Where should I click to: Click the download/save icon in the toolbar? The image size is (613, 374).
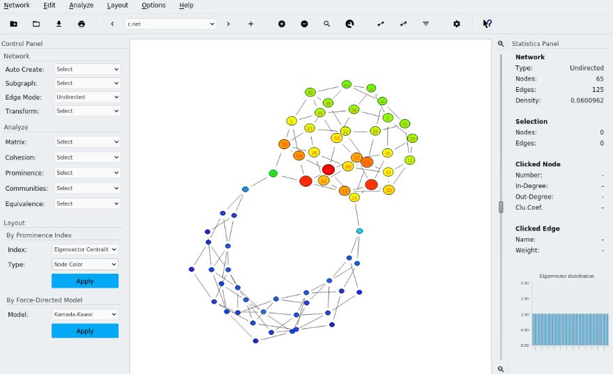(59, 24)
